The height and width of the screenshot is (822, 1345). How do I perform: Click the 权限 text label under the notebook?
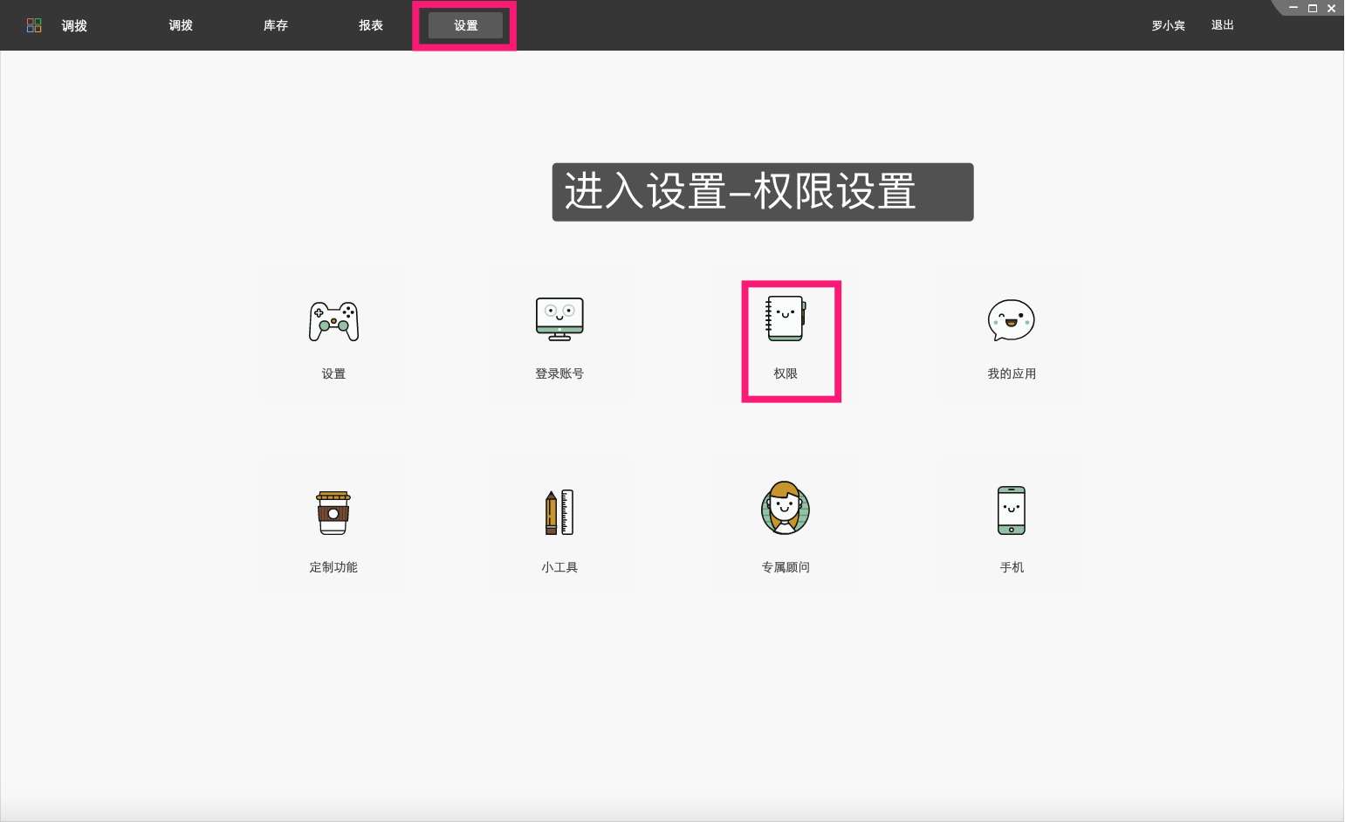[x=785, y=373]
